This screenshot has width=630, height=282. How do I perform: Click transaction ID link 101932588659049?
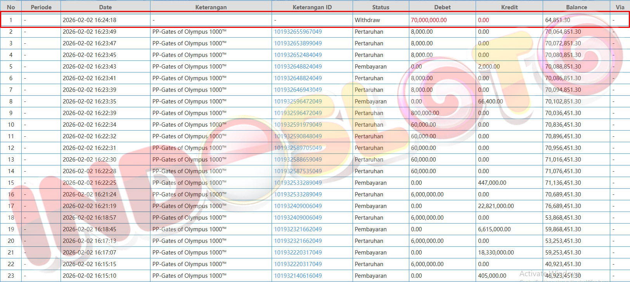(298, 160)
